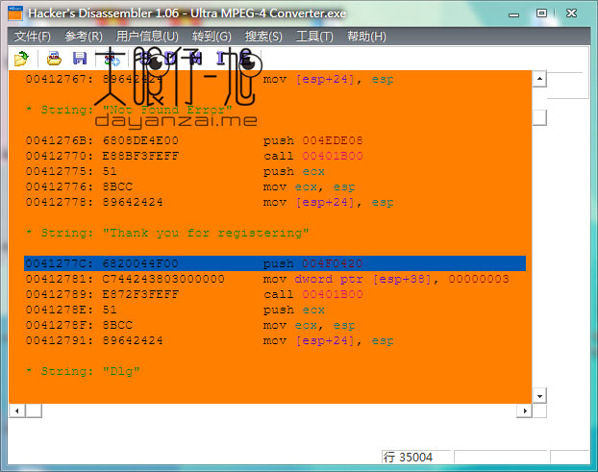
Task: Click the horizontal scrollbar right arrow
Action: click(x=525, y=410)
